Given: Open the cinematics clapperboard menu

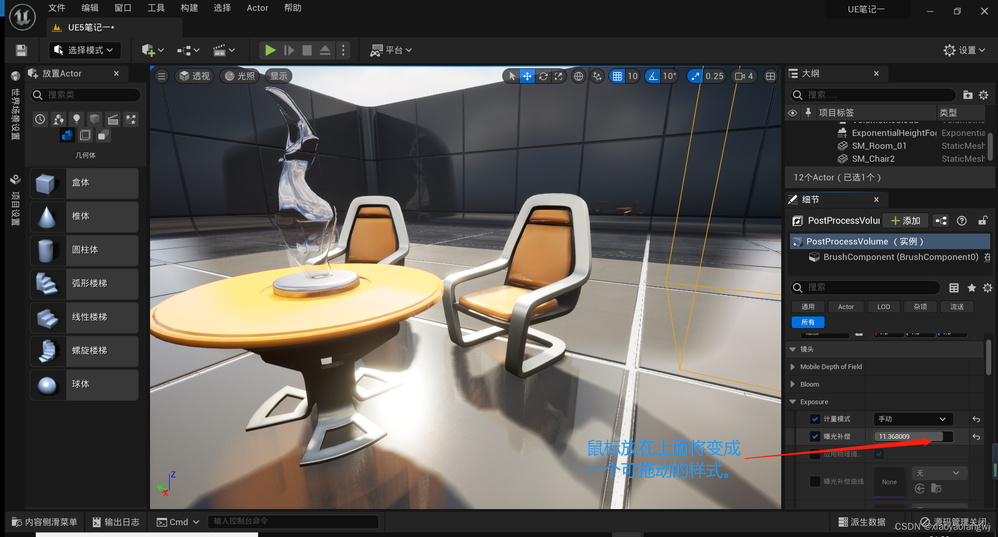Looking at the screenshot, I should 224,50.
